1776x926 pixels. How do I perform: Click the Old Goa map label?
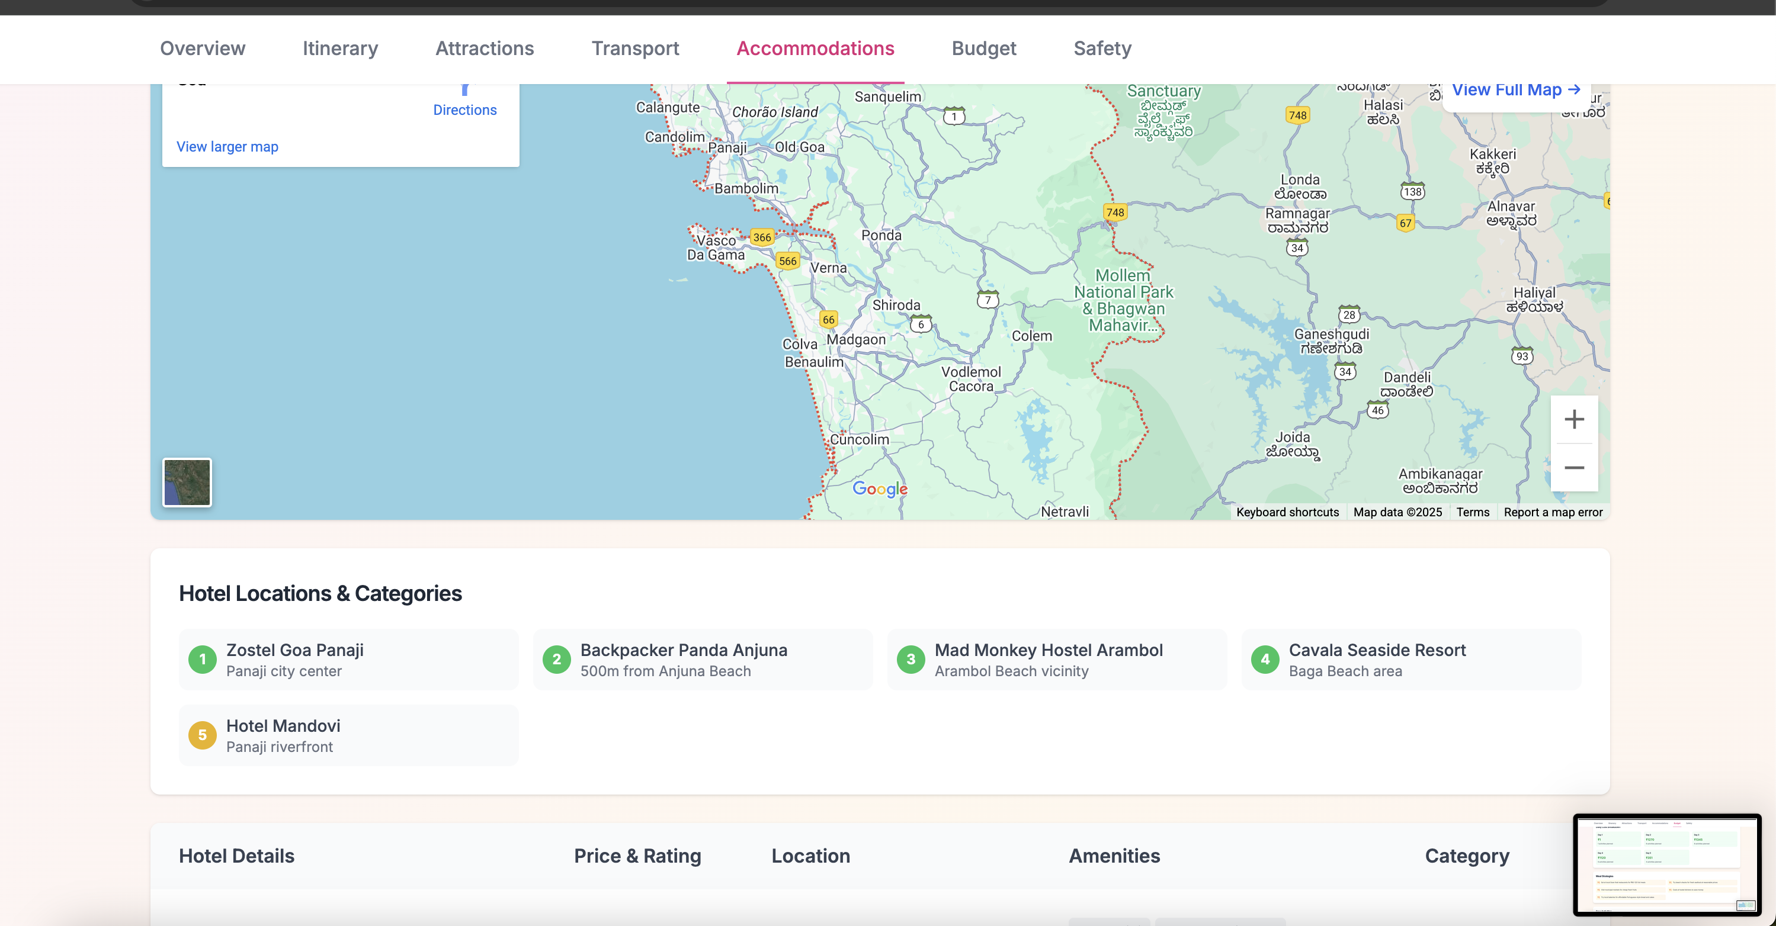coord(799,147)
